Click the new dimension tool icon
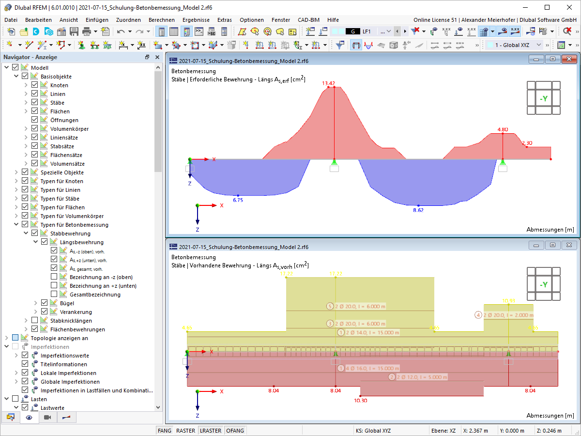The width and height of the screenshot is (581, 436). click(x=123, y=45)
